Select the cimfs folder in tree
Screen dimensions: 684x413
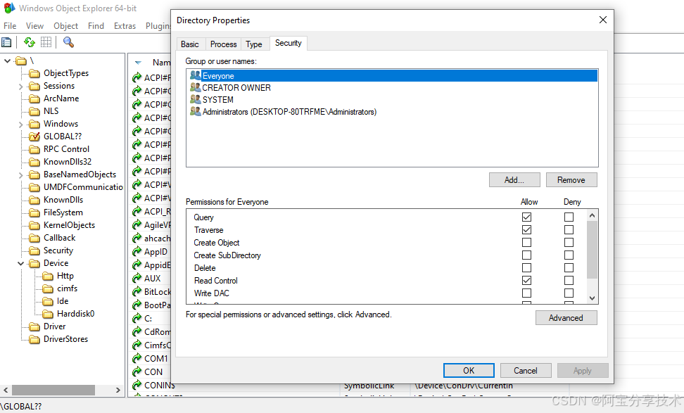click(48, 288)
